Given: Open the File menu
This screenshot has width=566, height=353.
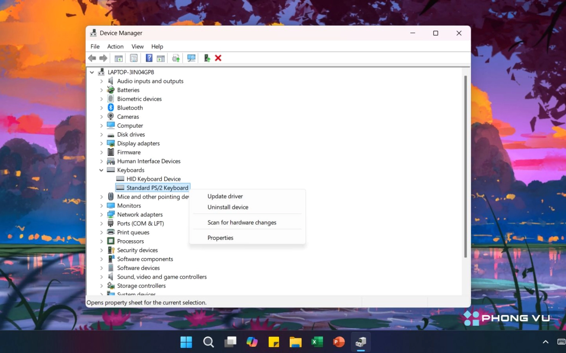Looking at the screenshot, I should pos(95,46).
